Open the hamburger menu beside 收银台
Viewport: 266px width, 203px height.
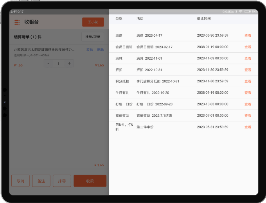click(17, 22)
